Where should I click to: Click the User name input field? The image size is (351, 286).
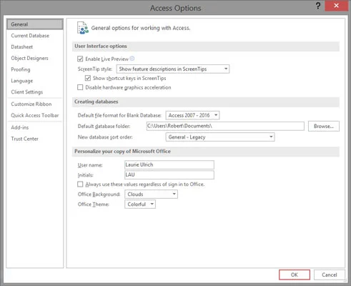tap(169, 164)
